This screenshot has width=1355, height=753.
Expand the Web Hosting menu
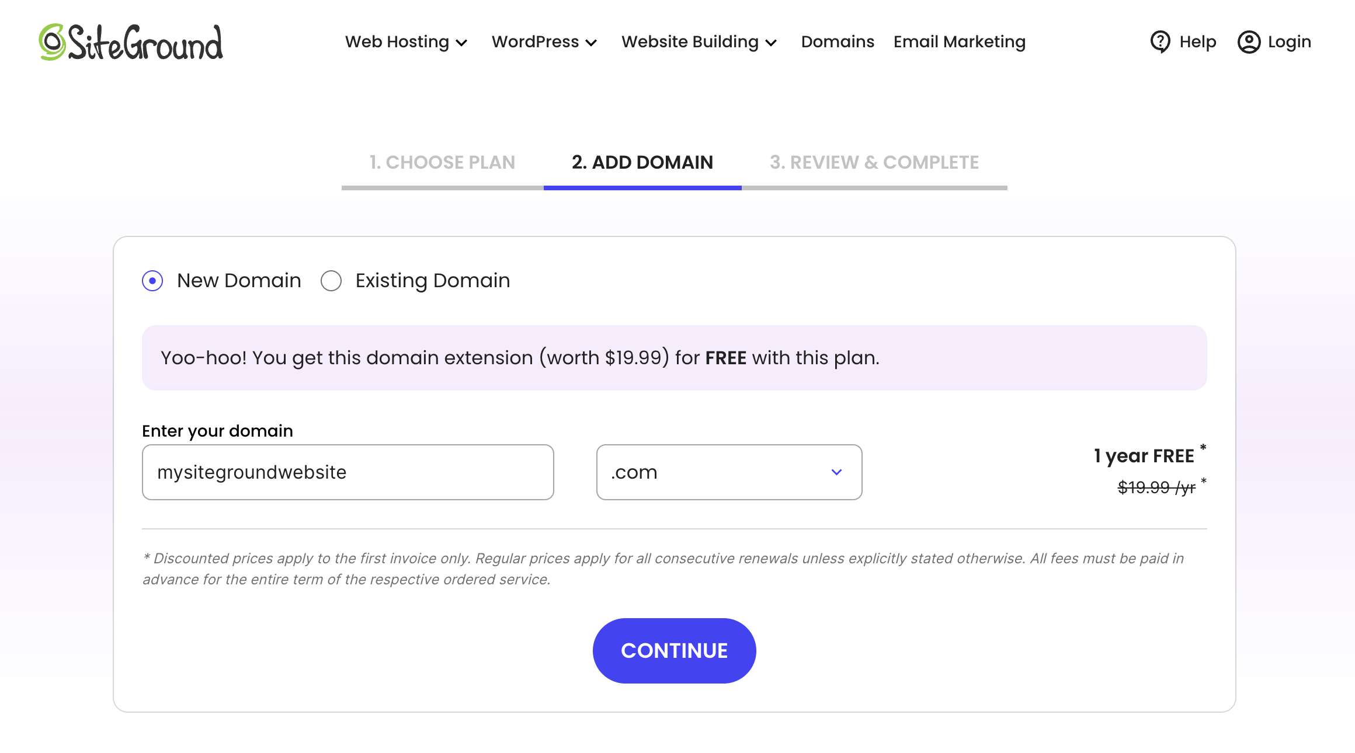(397, 42)
